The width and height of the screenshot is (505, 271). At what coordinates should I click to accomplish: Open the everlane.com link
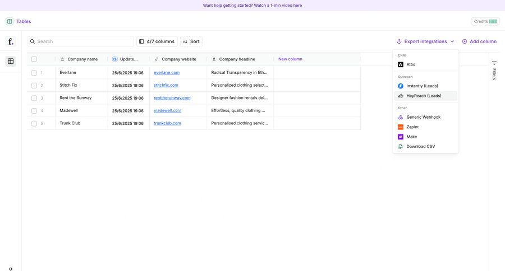pyautogui.click(x=167, y=73)
